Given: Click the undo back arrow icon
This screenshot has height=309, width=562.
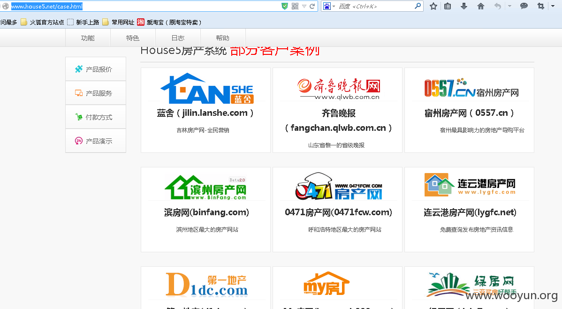Looking at the screenshot, I should [497, 6].
